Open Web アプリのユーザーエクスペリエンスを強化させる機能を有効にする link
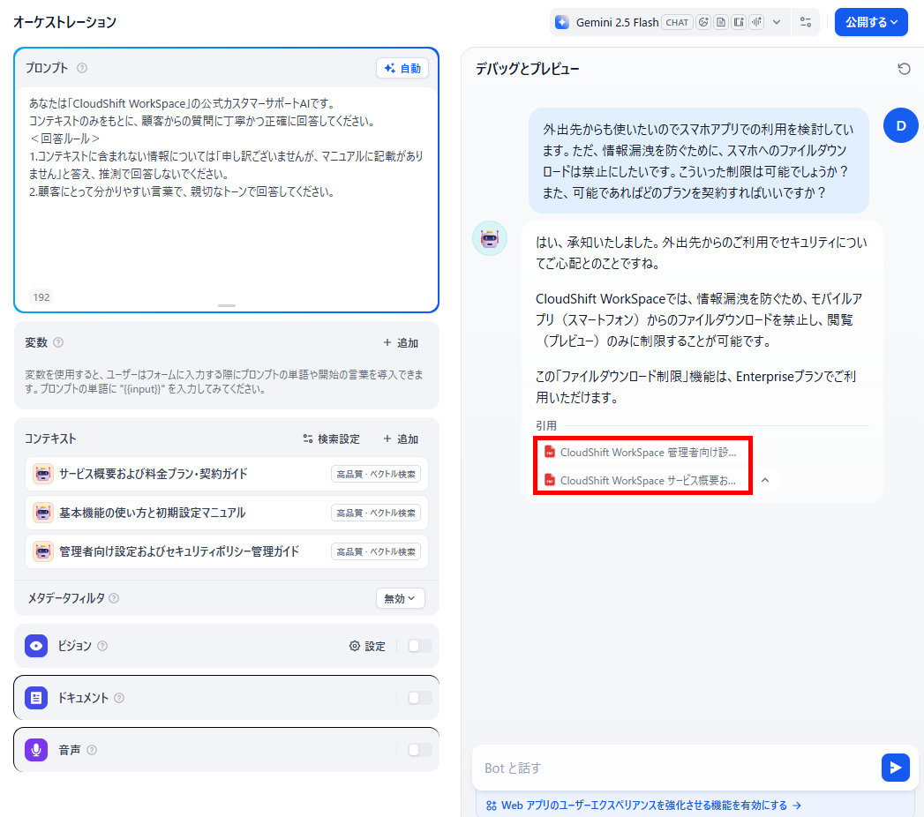The height and width of the screenshot is (817, 924). pyautogui.click(x=642, y=806)
